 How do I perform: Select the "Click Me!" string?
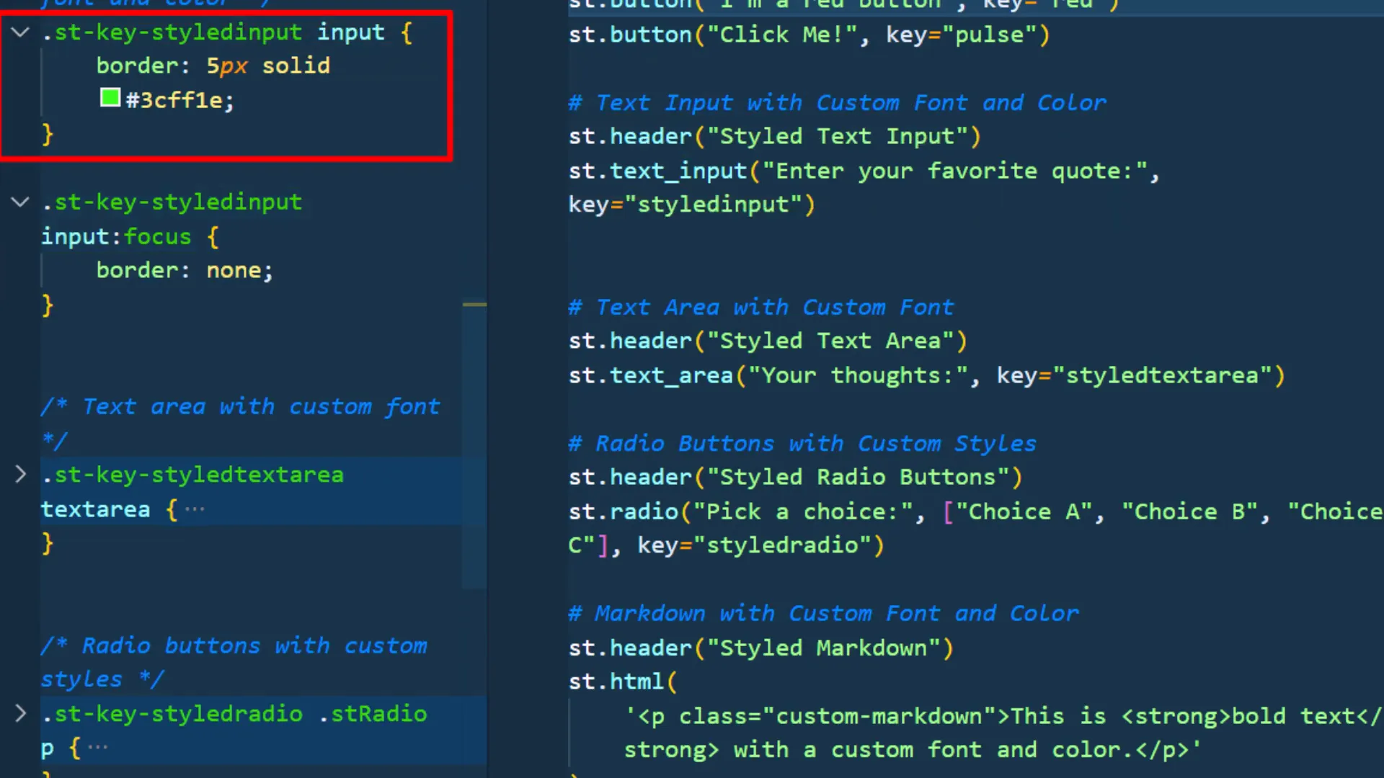point(781,34)
